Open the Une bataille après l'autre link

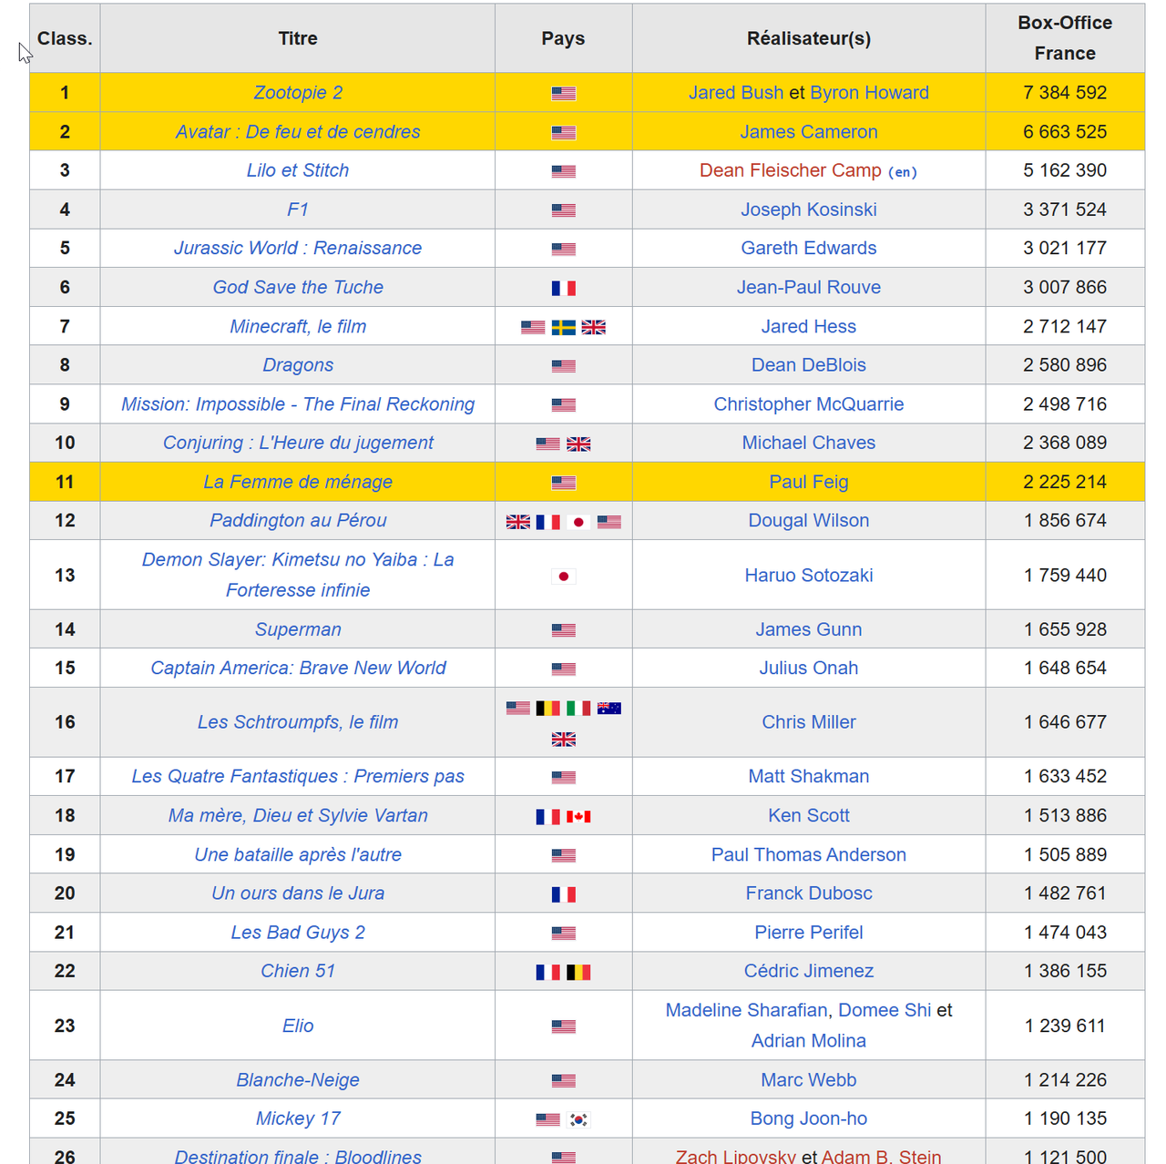pyautogui.click(x=298, y=854)
